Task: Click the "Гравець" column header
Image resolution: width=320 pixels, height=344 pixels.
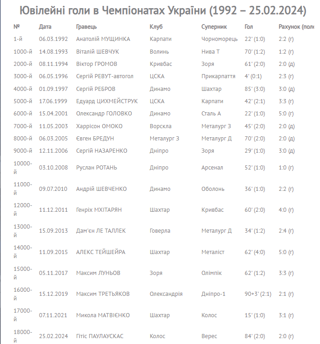Action: [86, 27]
